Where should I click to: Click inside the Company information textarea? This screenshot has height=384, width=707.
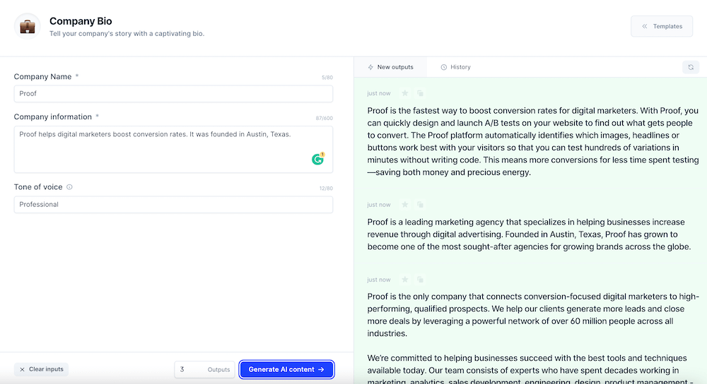(173, 150)
